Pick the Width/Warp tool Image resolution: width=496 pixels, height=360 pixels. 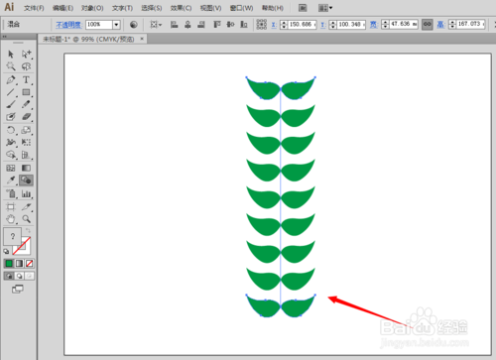pos(11,143)
